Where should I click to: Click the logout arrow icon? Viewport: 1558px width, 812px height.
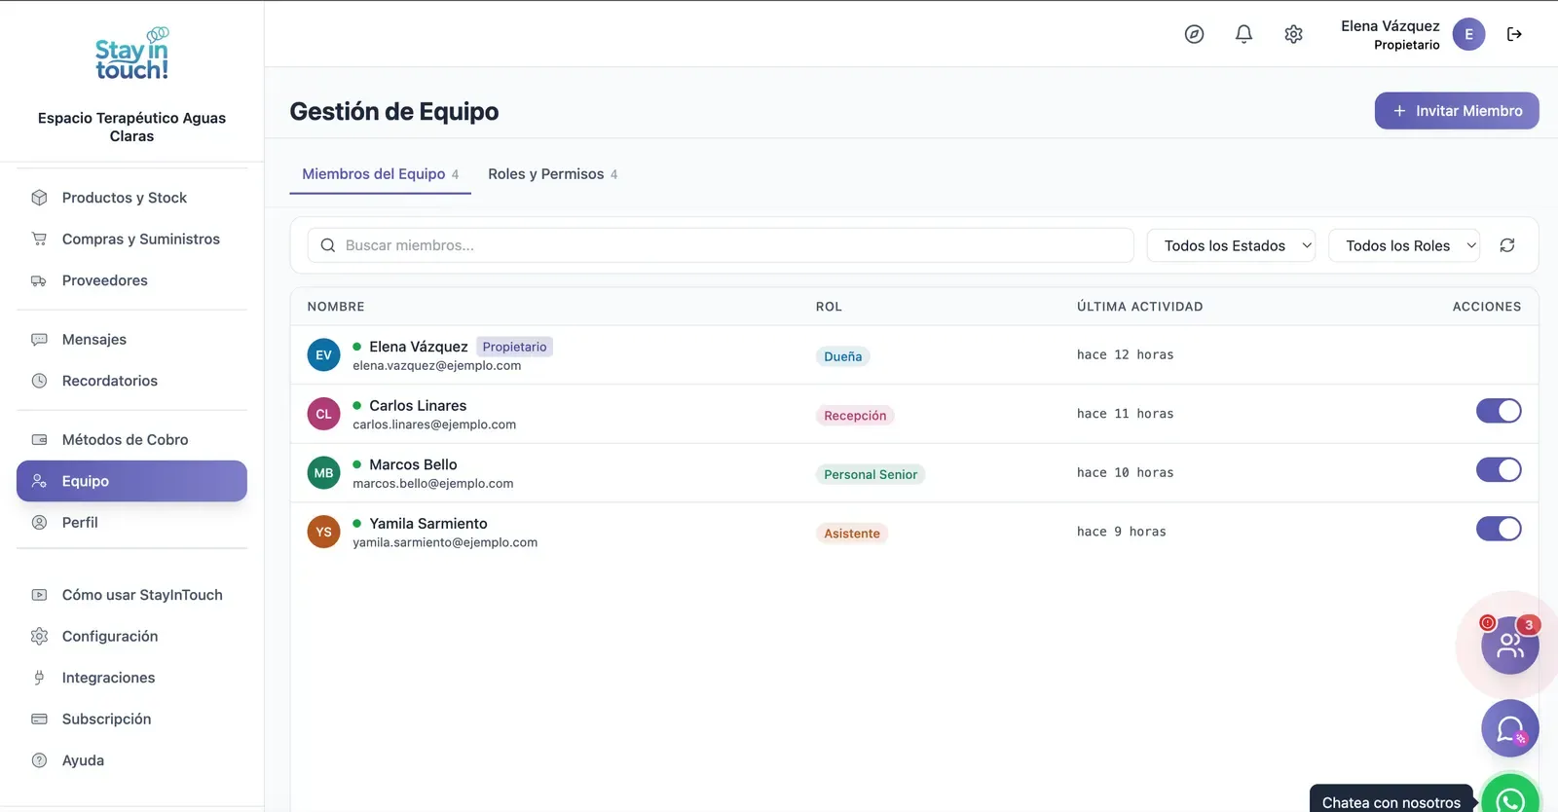[x=1514, y=34]
